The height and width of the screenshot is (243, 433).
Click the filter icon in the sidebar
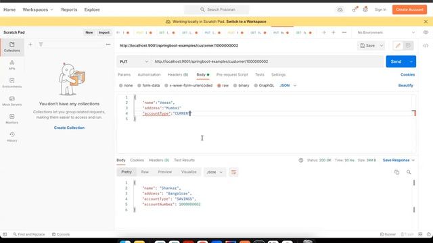41,45
